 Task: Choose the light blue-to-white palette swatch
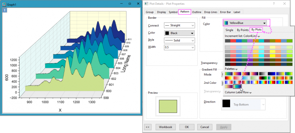[x=246, y=78]
